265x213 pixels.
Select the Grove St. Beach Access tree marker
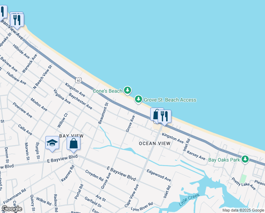pos(139,99)
